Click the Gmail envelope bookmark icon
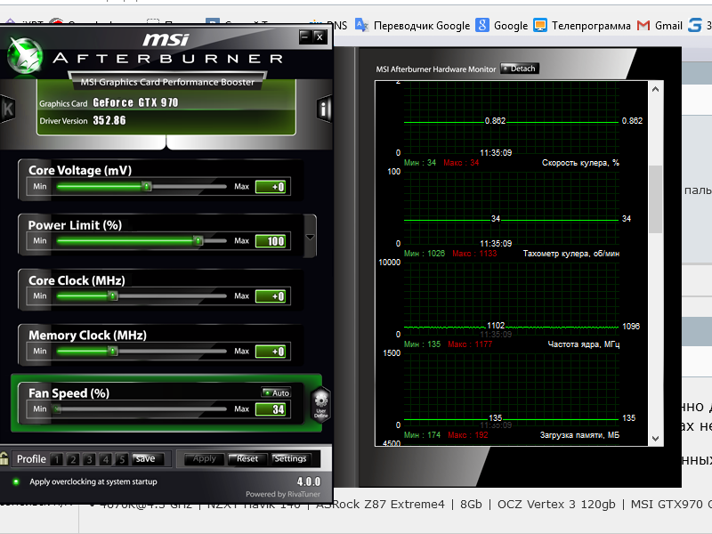The height and width of the screenshot is (534, 712). (643, 26)
